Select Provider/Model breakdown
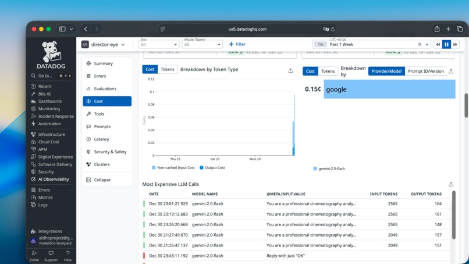The width and height of the screenshot is (469, 264). (x=386, y=71)
